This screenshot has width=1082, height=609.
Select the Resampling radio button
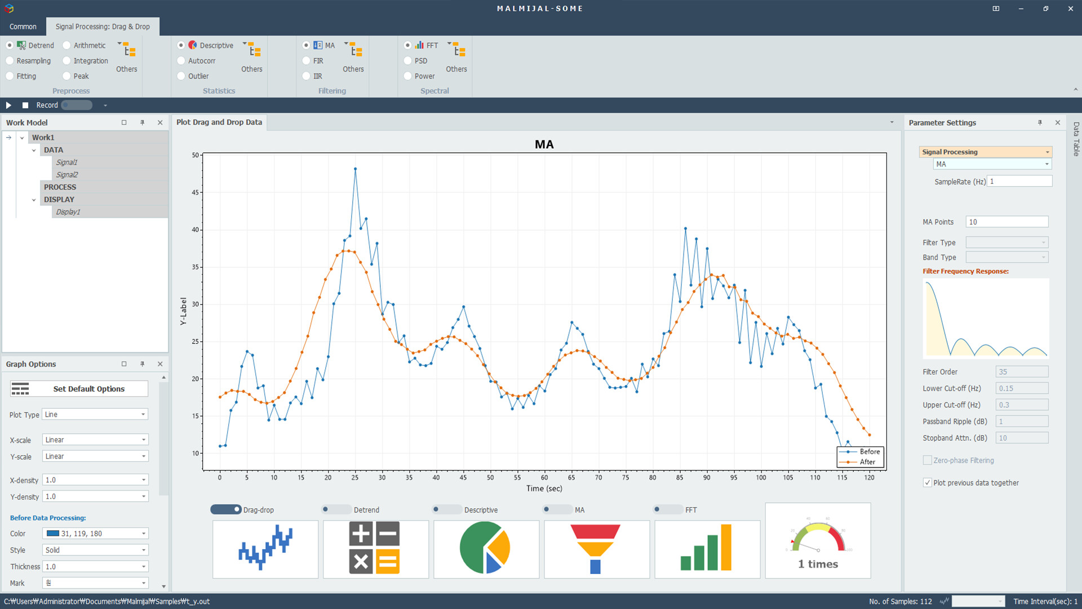(x=10, y=61)
